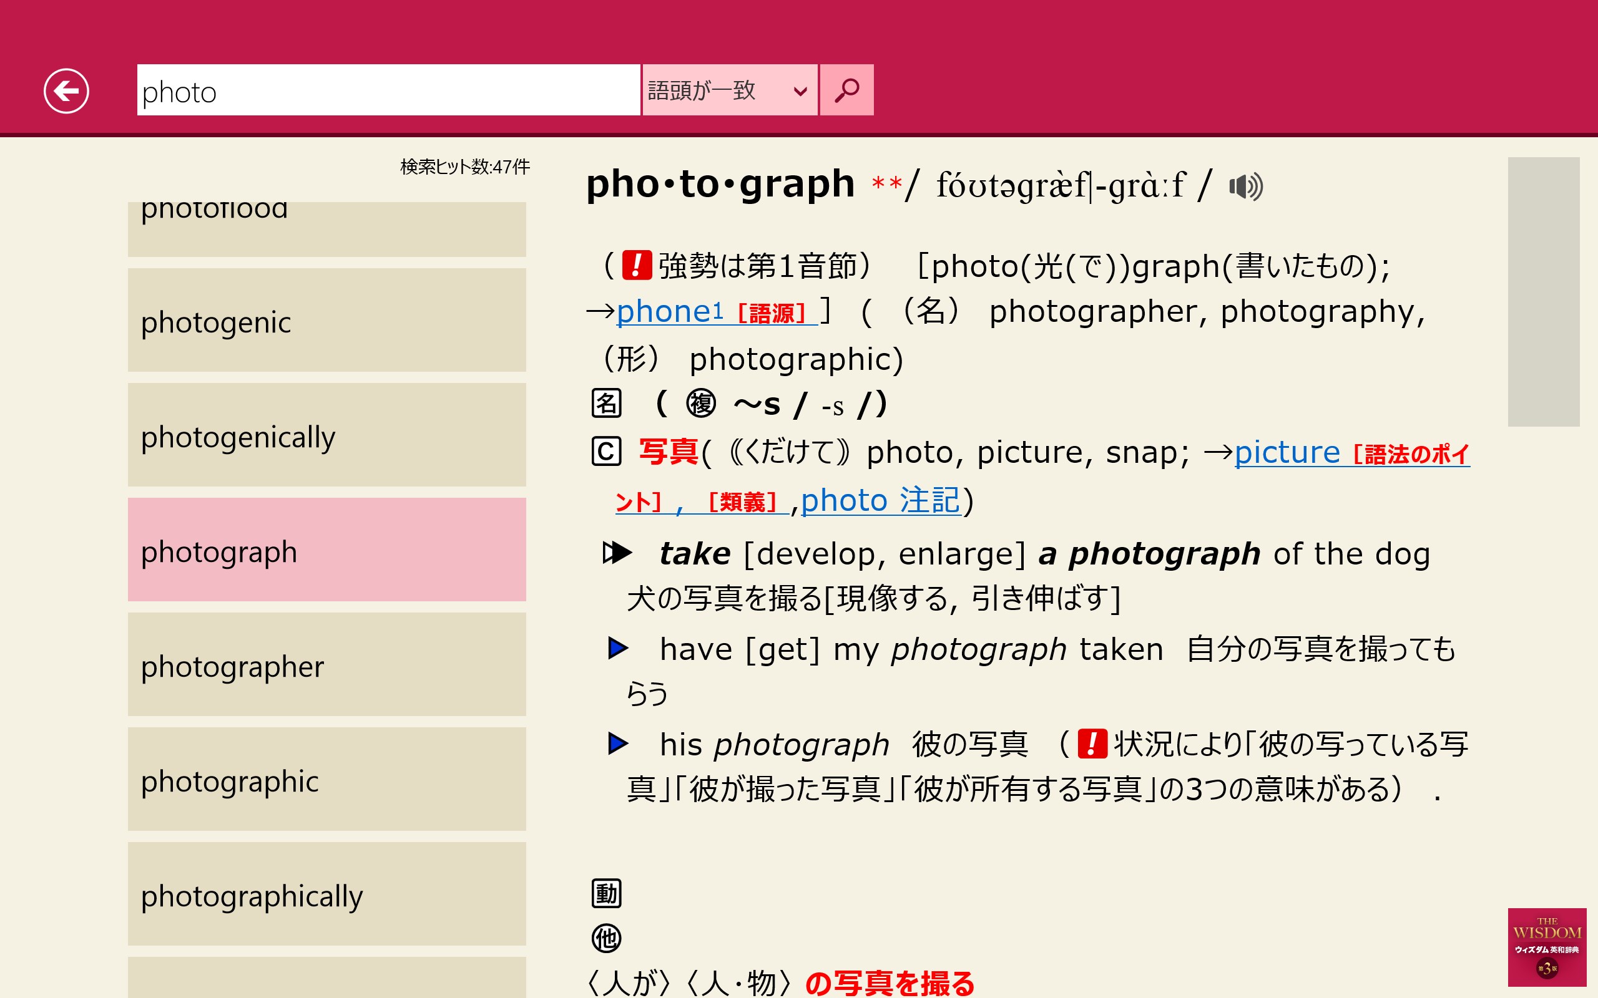Screen dimensions: 1598x998
Task: Click the vertical scrollbar thumb on the right
Action: click(x=1543, y=291)
